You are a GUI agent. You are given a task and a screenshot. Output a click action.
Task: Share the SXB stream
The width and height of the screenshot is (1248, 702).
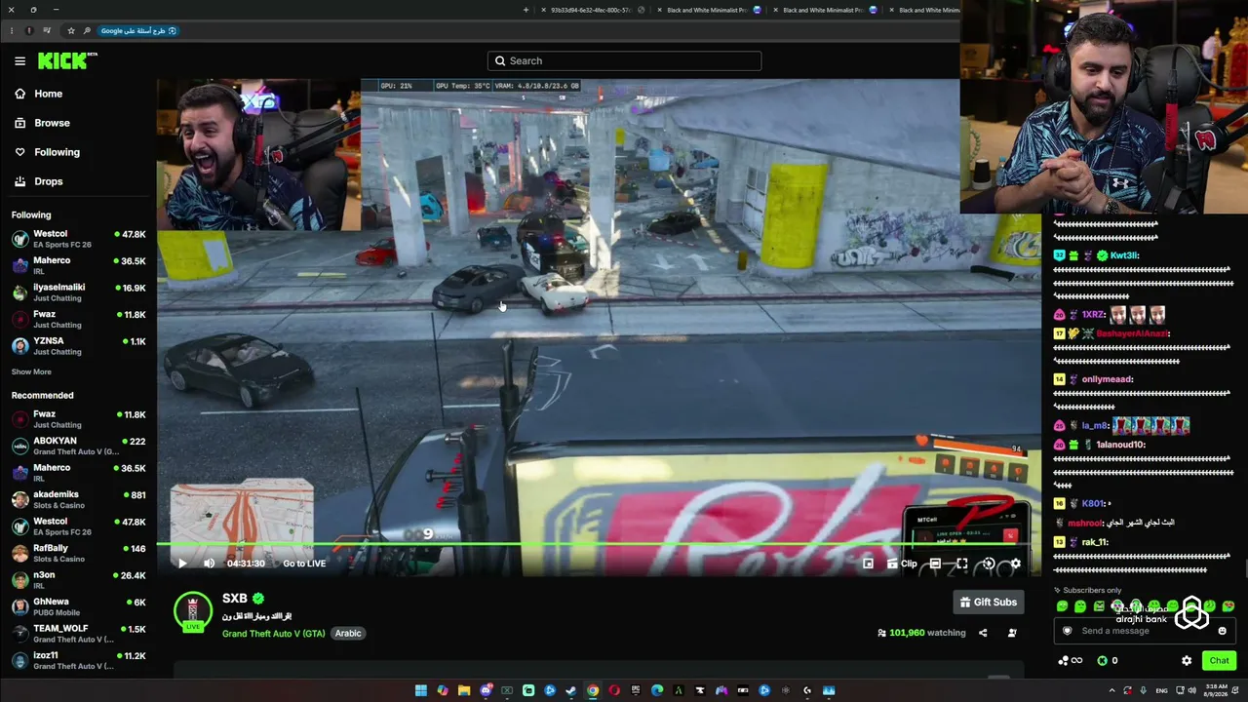tap(983, 633)
